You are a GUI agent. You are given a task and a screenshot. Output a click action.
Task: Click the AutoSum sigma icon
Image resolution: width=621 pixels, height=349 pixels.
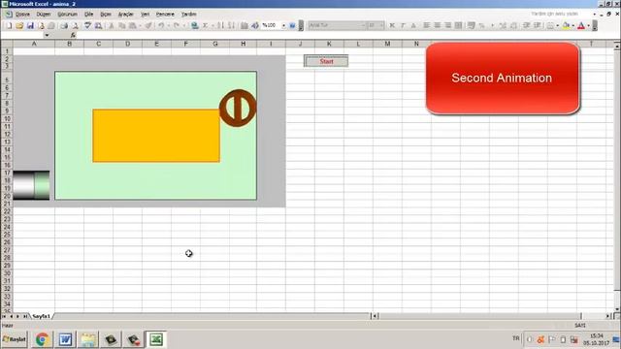(205, 26)
